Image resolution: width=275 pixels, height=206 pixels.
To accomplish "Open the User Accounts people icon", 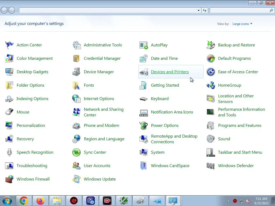I will tap(77, 166).
